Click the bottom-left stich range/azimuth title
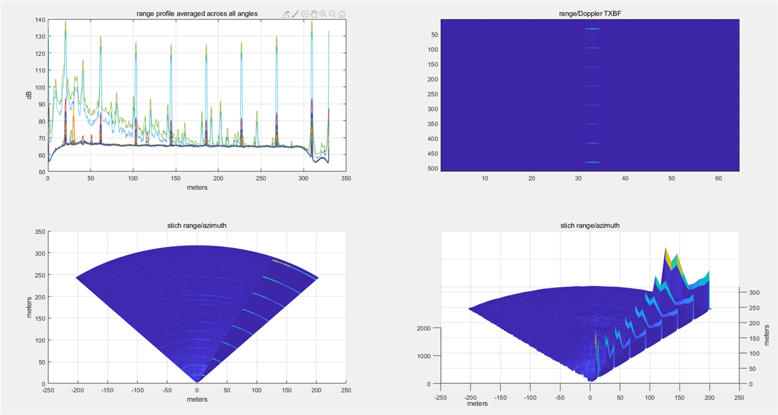Screen dimensions: 778x415 coord(197,225)
